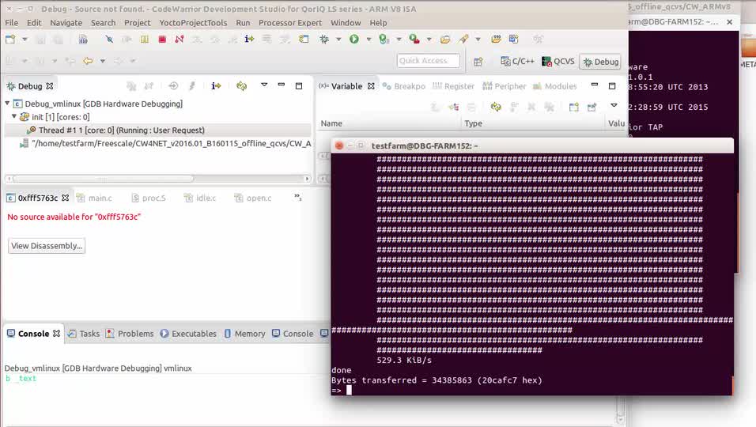Click the Disconnect icon in main toolbar
Screen dimensions: 756x427
[180, 39]
